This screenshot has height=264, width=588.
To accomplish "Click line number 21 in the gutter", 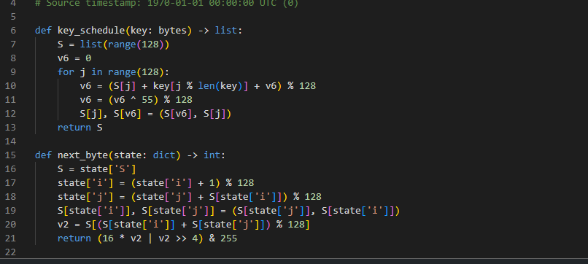I will coord(11,238).
